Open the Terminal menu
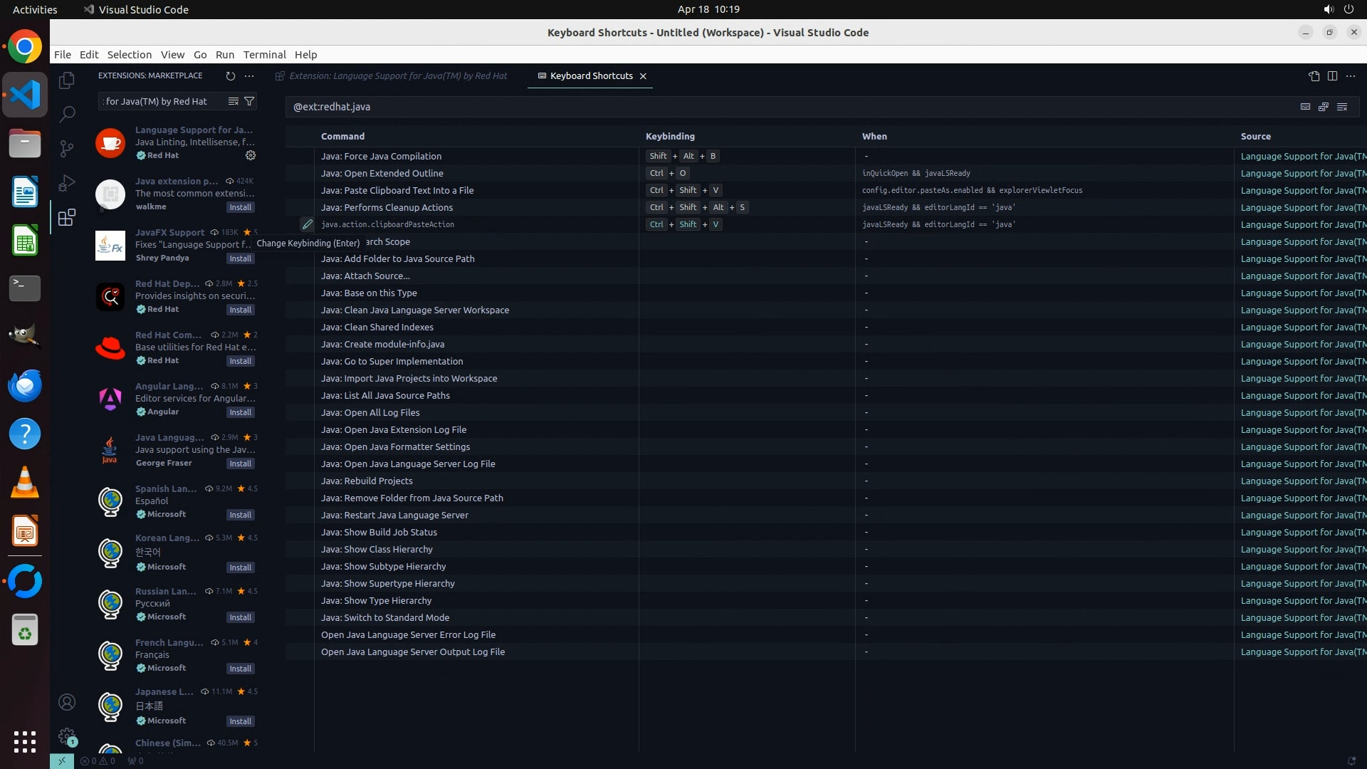The image size is (1367, 769). [264, 55]
